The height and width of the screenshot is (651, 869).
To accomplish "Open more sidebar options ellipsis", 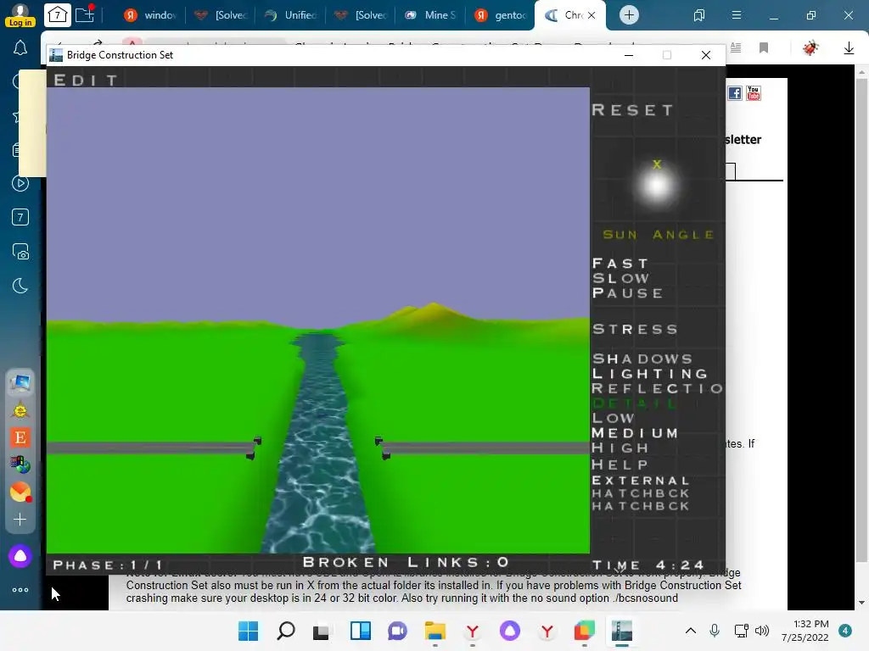I will 20,590.
